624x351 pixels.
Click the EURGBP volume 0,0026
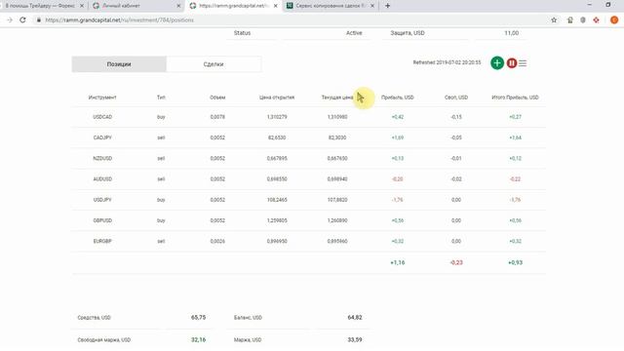pos(217,241)
